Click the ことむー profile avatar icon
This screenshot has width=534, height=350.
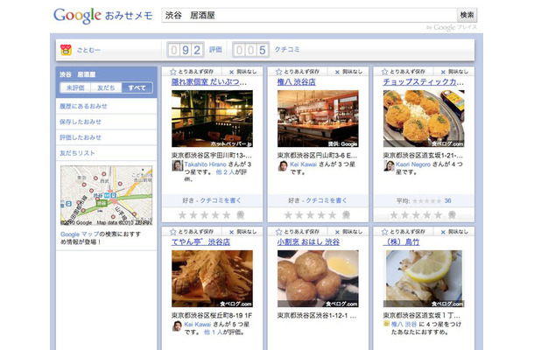66,50
